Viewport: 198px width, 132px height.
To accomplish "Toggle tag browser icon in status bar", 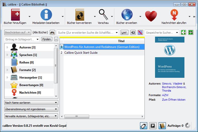I will [x=143, y=126].
